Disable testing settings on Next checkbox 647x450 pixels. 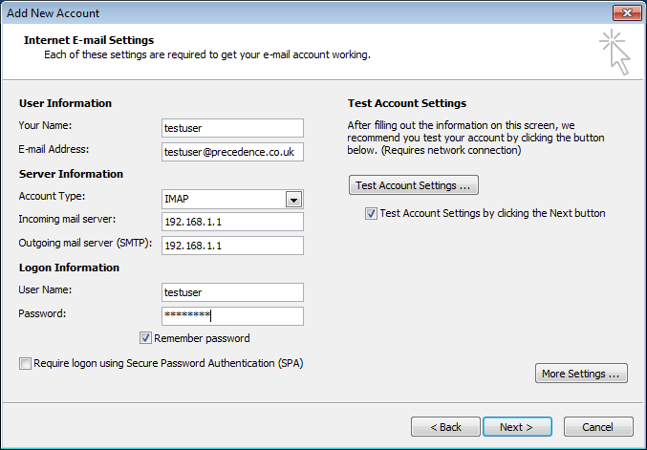[371, 214]
